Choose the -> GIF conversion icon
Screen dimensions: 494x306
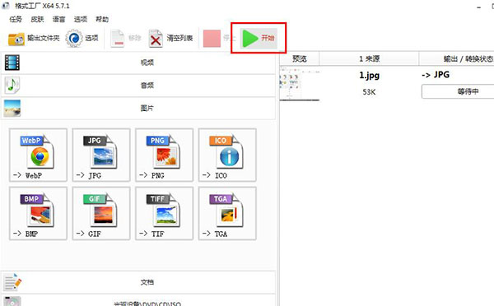[101, 213]
